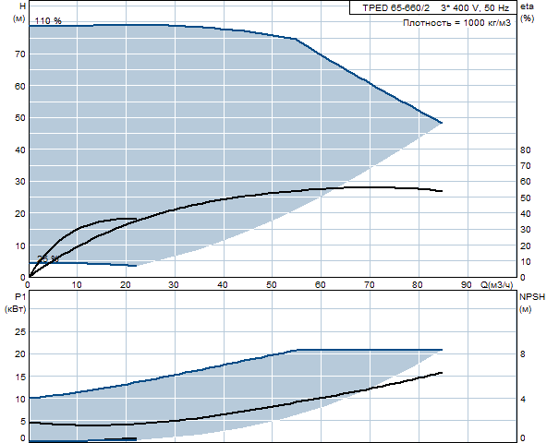Click the H (м) axis label
This screenshot has width=547, height=443.
point(20,12)
